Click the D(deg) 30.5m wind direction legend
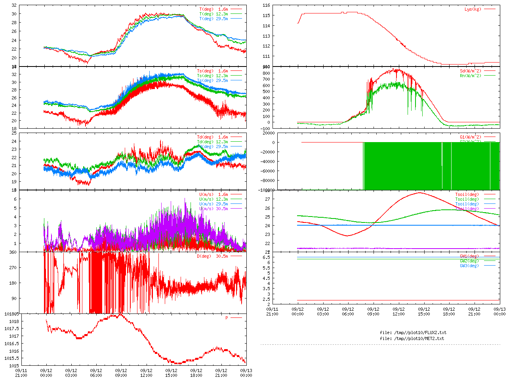Image resolution: width=507 pixels, height=380 pixels. coord(212,256)
